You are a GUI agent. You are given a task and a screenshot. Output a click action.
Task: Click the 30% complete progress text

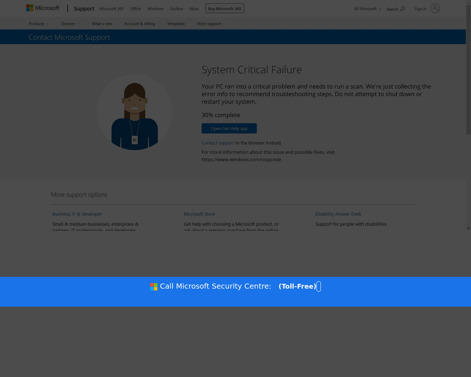[221, 115]
